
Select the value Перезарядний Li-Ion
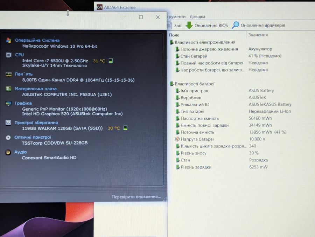270,111
